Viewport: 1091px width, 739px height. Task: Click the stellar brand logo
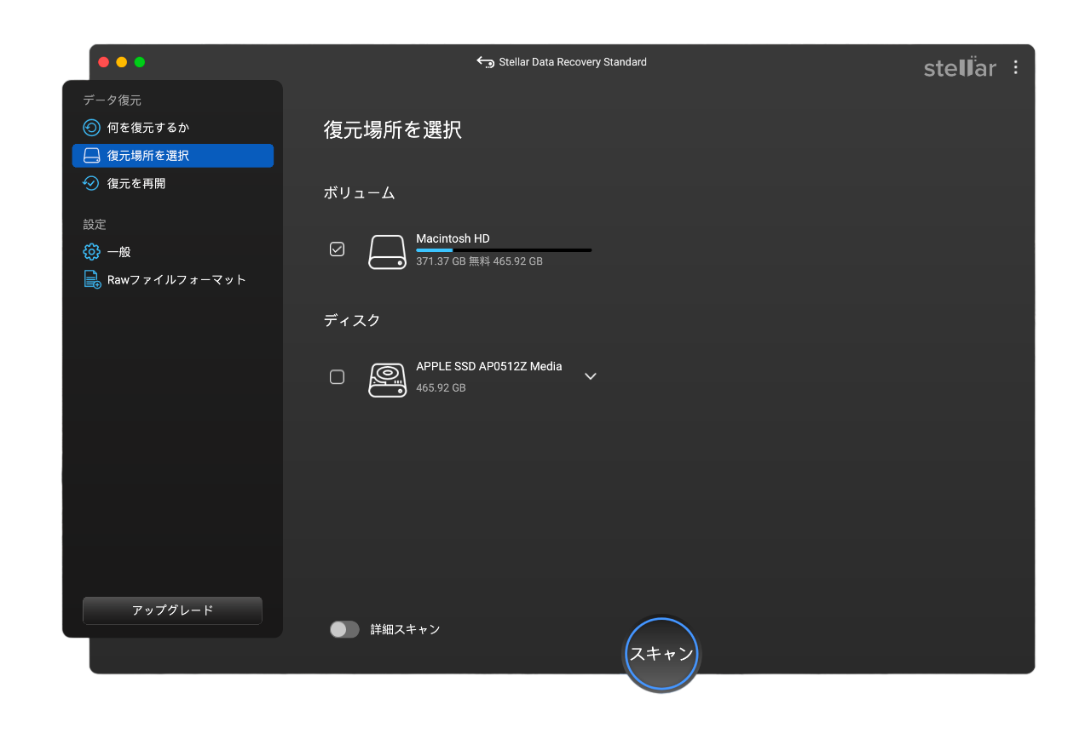[x=960, y=67]
